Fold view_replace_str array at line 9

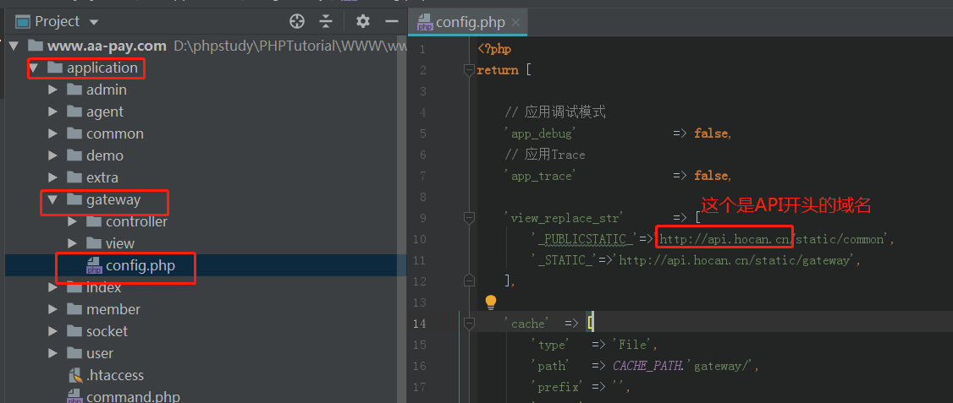pos(469,218)
